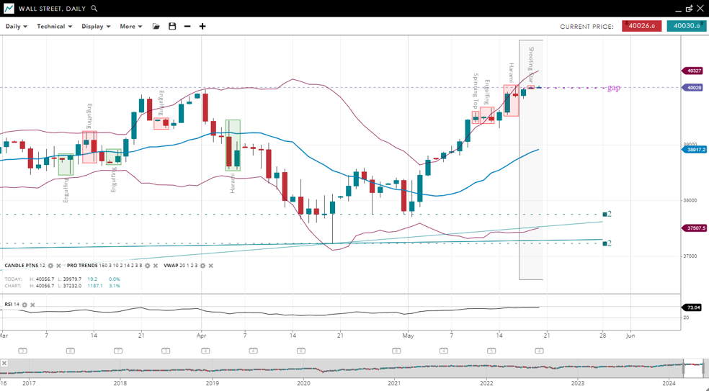Click the teal buy price 40030 button
Image resolution: width=709 pixels, height=391 pixels.
pyautogui.click(x=686, y=26)
